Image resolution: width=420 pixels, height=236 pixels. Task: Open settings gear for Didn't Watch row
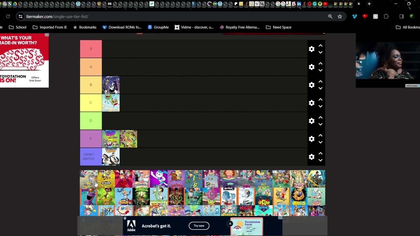click(311, 157)
